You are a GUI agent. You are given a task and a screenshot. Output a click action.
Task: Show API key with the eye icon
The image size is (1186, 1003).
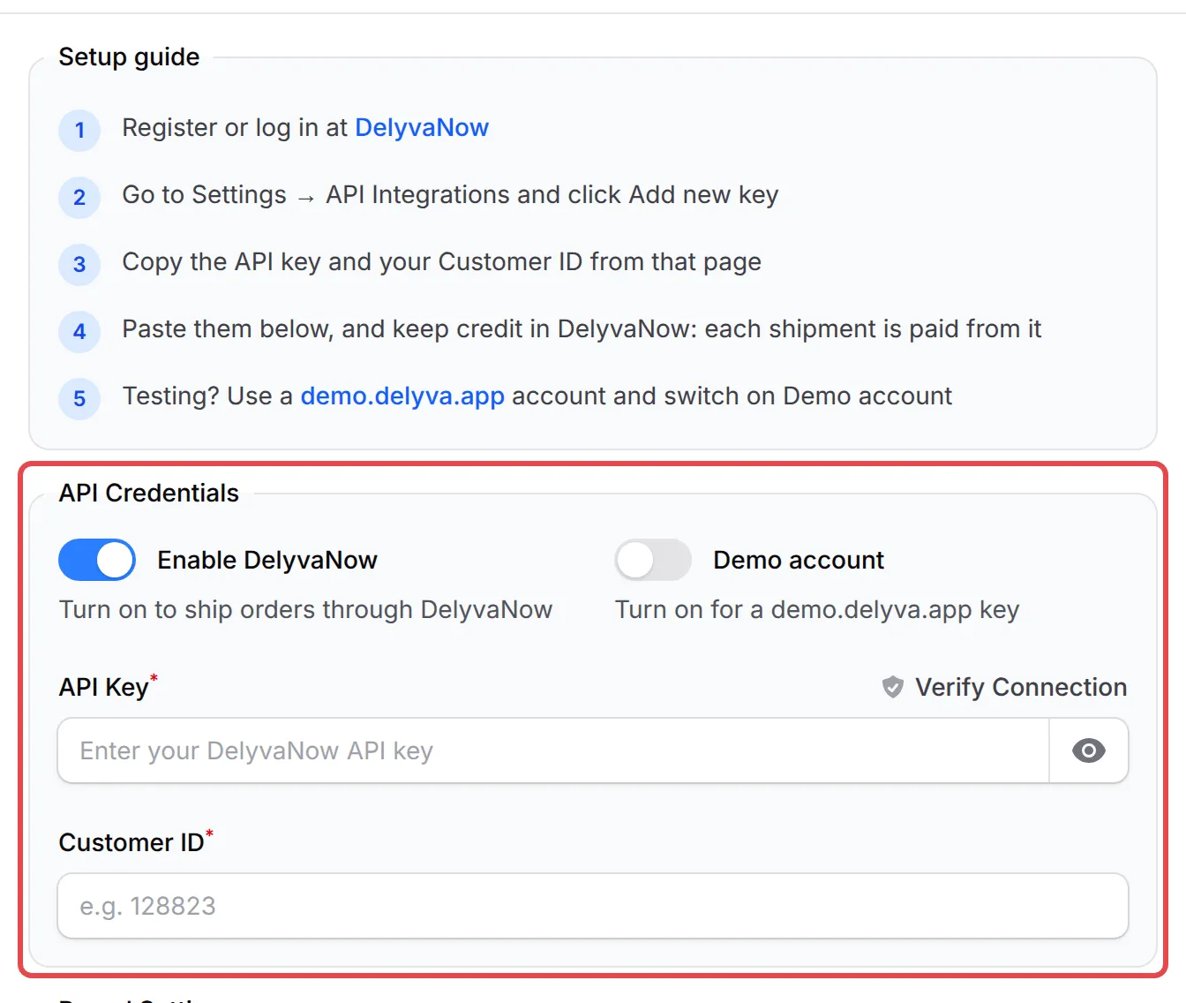pos(1088,750)
